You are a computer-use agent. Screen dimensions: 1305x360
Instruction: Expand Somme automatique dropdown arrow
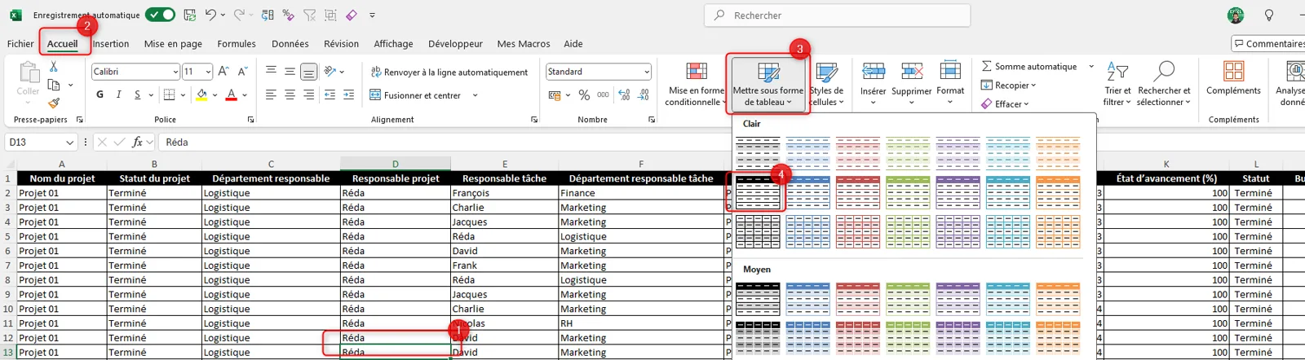(x=1091, y=67)
